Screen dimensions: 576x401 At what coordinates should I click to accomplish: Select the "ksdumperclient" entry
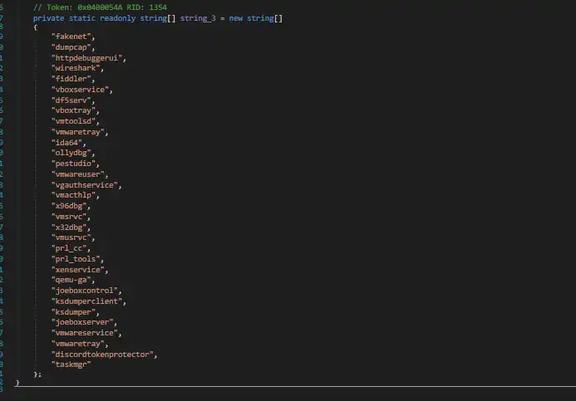(x=87, y=301)
